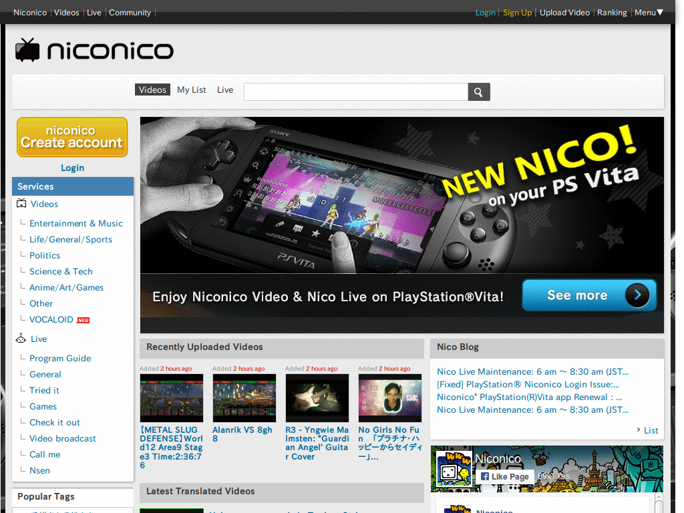Open Live in the top bar
Screen dimensions: 684x513
coord(94,13)
